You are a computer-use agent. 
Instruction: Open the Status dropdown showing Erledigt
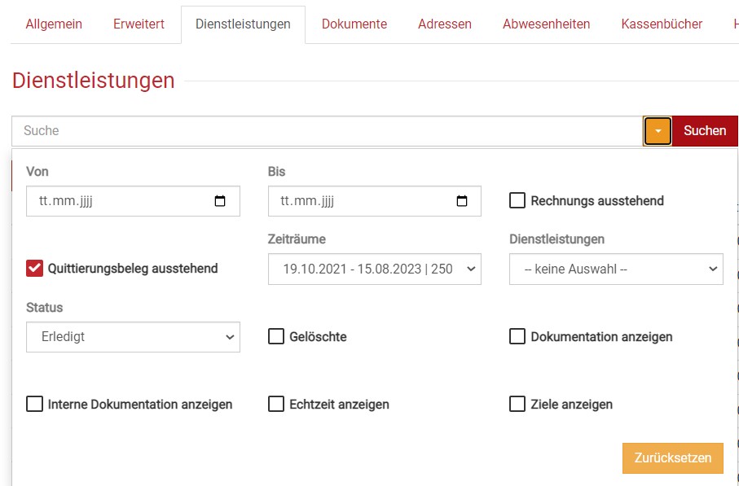tap(133, 337)
